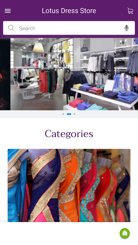
Task: Jump to first banner slide dot
Action: (63, 114)
